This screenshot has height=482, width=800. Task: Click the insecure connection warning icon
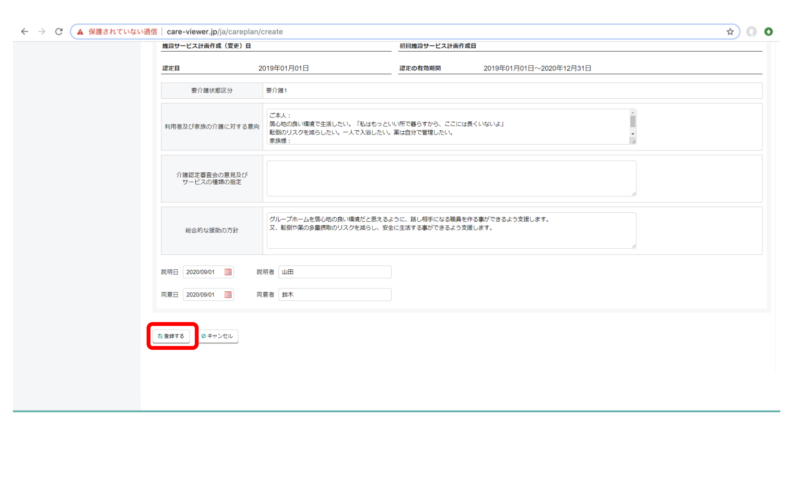(80, 32)
